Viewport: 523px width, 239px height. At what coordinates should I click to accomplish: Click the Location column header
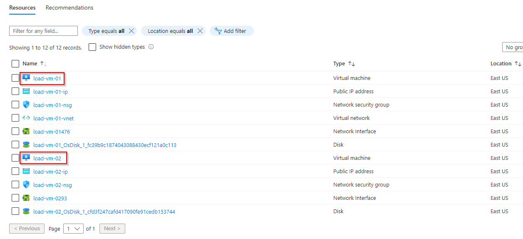tap(501, 64)
